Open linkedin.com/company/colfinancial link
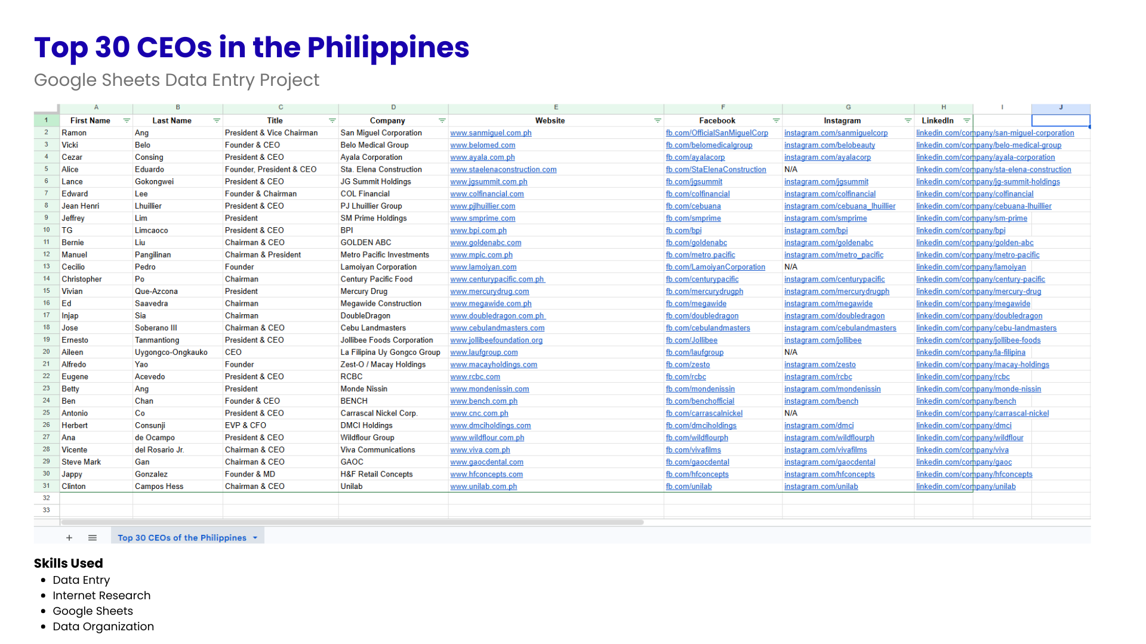 (975, 194)
